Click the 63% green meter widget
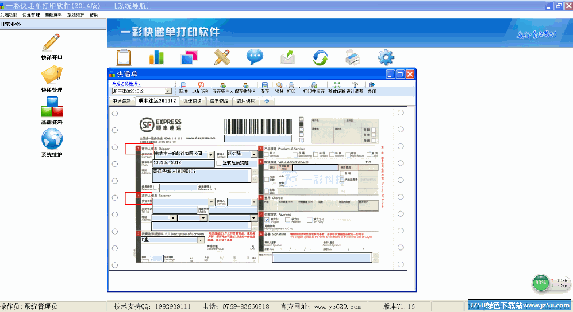Image resolution: width=573 pixels, height=312 pixels. pos(541,283)
